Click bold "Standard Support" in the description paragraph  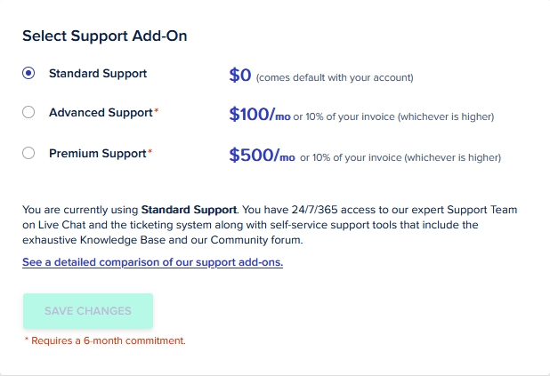pyautogui.click(x=189, y=210)
